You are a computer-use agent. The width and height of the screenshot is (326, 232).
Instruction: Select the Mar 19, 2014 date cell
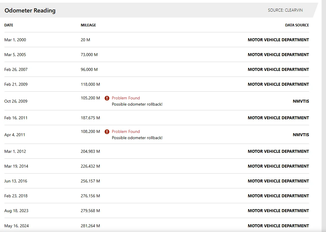coord(16,166)
